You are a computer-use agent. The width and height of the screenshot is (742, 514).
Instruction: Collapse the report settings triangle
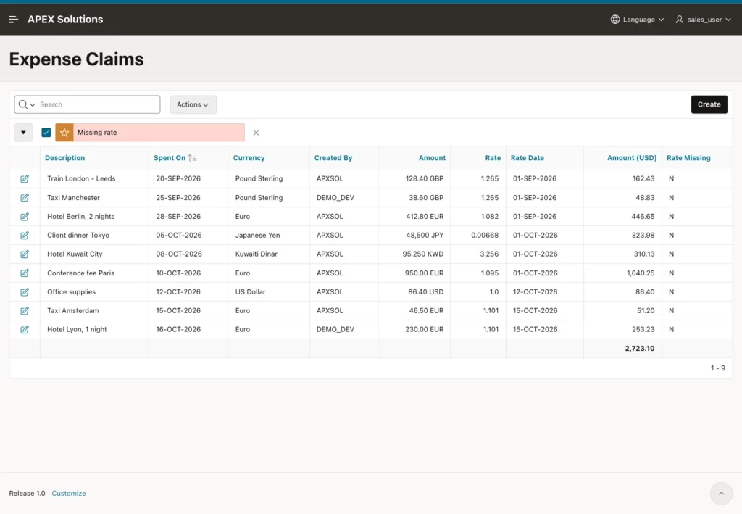point(23,133)
